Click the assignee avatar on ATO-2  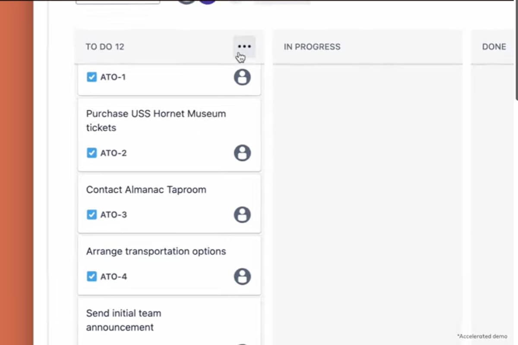(x=242, y=153)
